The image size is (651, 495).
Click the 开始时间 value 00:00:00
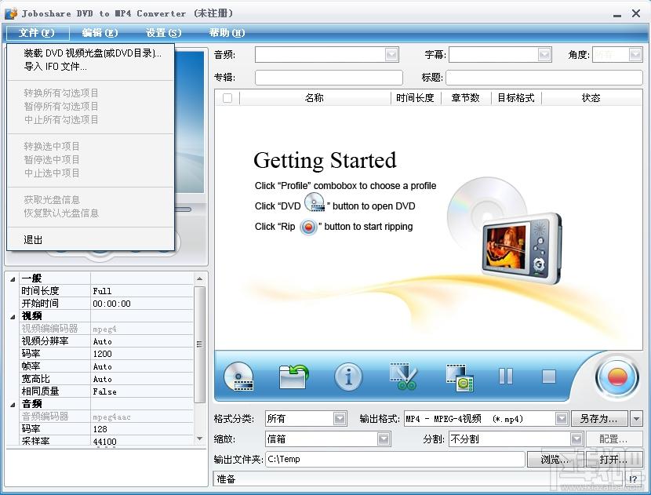click(x=142, y=304)
